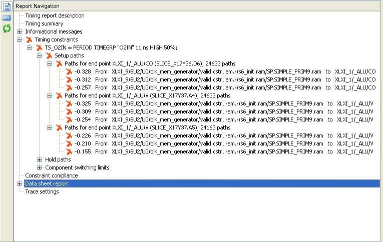Click the text report document icon

point(7,6)
